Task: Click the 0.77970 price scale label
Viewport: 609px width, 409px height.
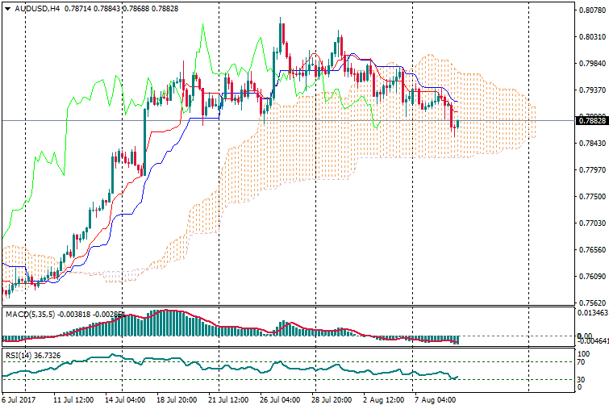Action: click(x=591, y=170)
